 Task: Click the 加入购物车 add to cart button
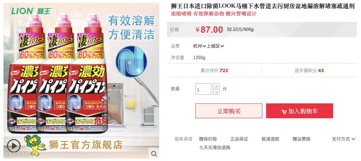[299, 111]
